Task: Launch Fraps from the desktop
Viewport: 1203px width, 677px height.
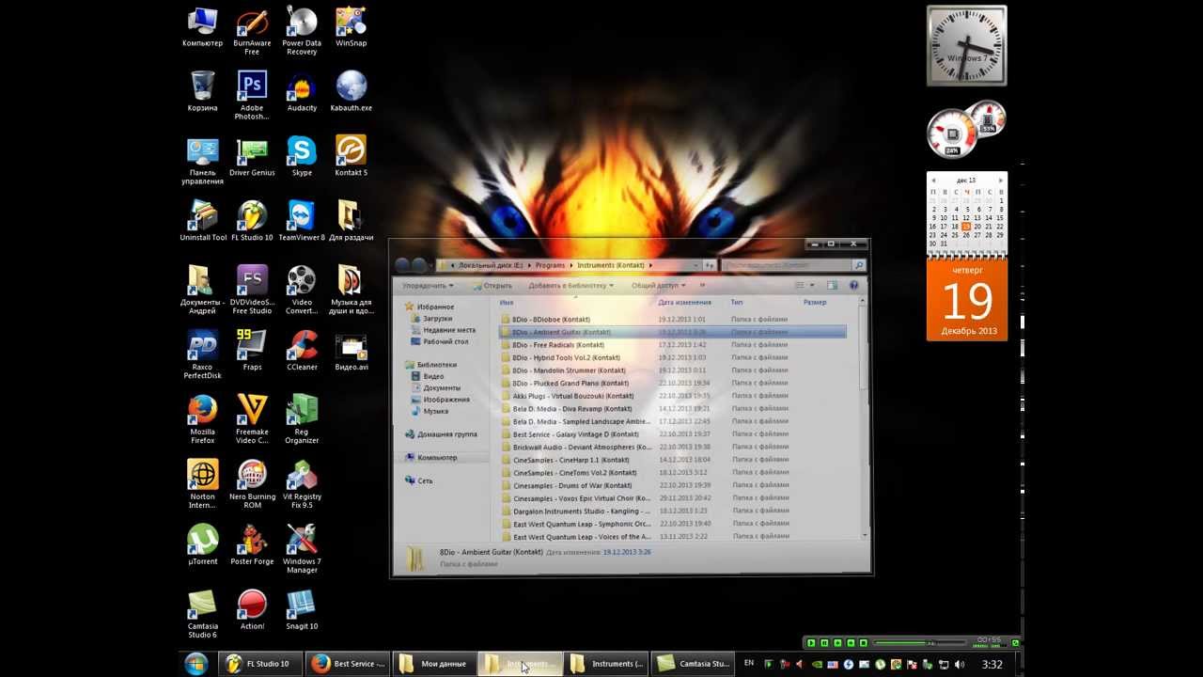Action: click(252, 351)
